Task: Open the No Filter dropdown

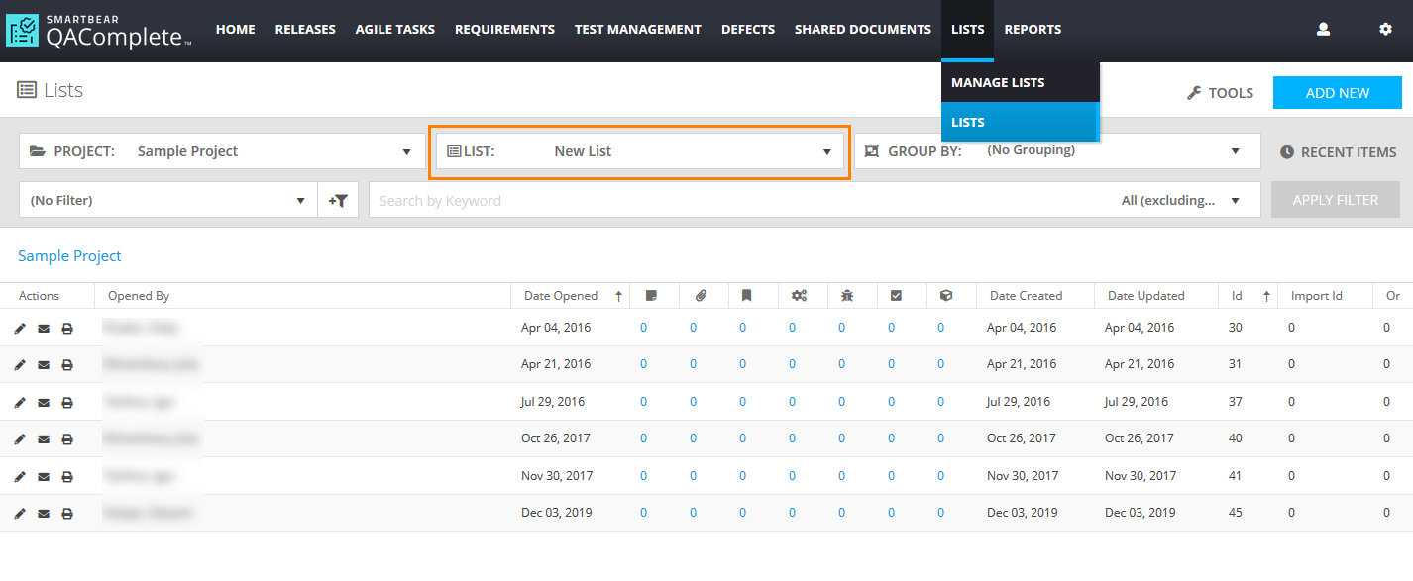Action: tap(166, 200)
